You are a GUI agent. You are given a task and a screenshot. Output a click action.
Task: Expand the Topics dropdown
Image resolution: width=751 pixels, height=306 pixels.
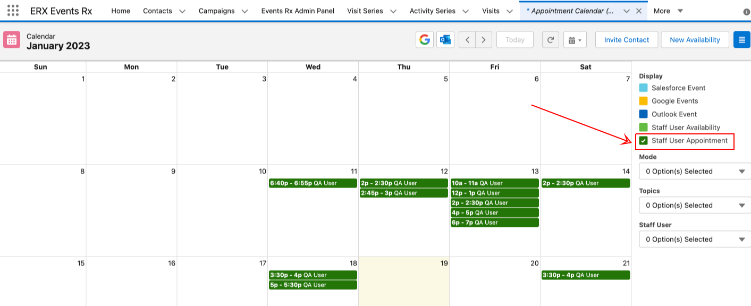[695, 206]
